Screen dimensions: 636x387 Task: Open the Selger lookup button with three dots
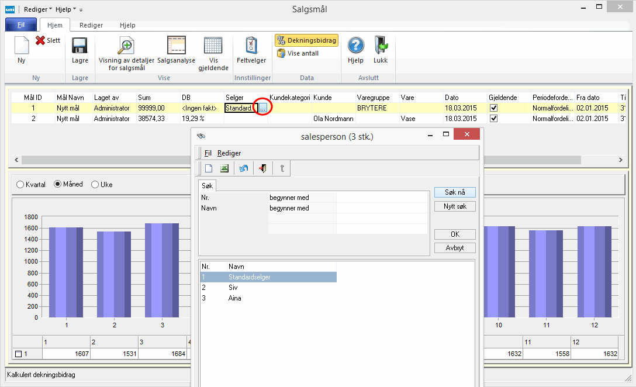263,108
